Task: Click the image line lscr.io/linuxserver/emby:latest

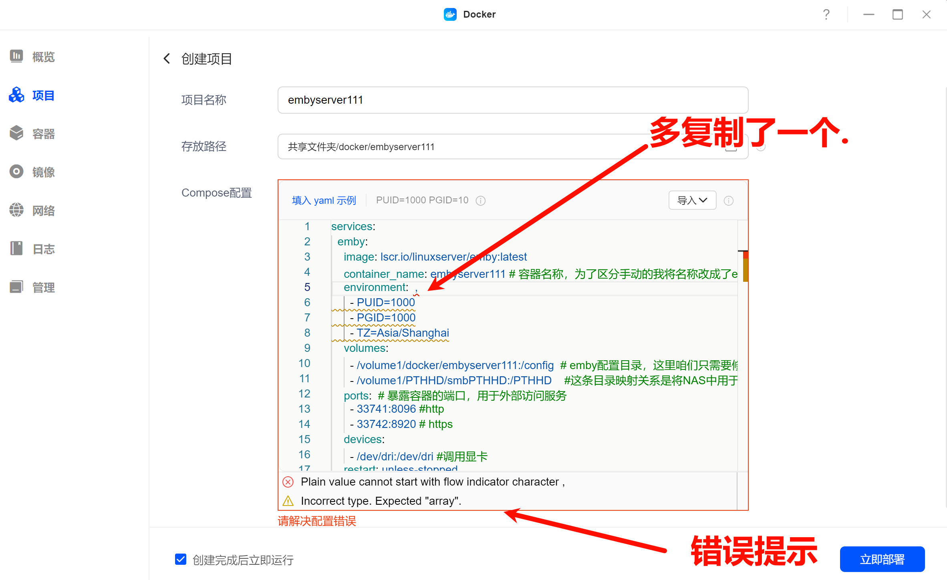Action: pos(435,257)
